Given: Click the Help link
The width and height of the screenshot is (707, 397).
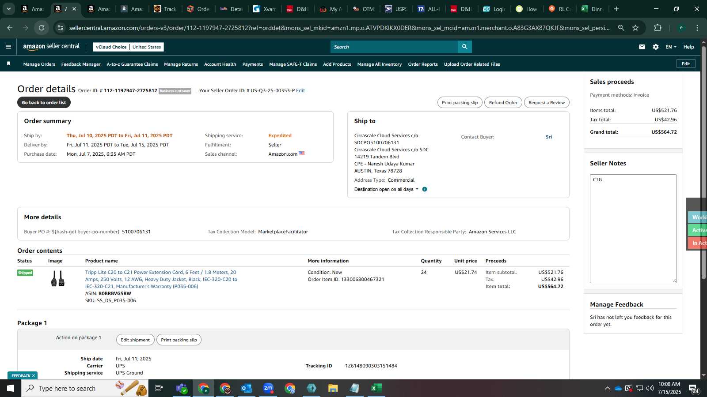Looking at the screenshot, I should point(688,47).
